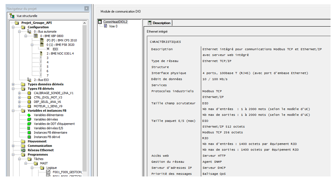Click the green Variables élémentaires icon
This screenshot has width=335, height=182.
pos(29,115)
